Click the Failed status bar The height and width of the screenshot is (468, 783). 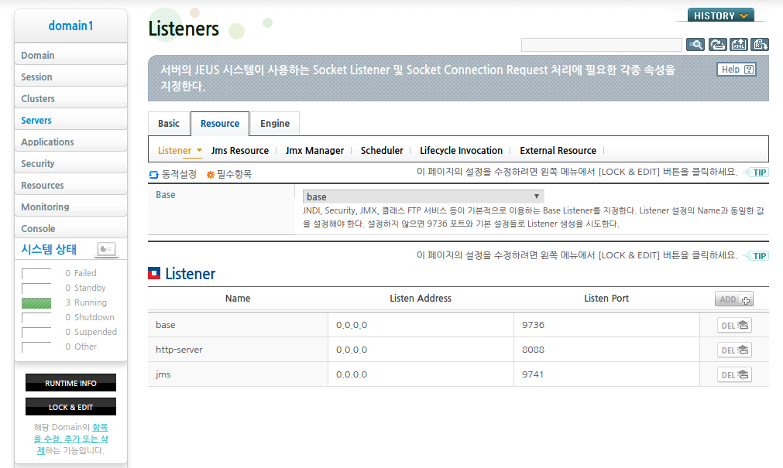36,273
